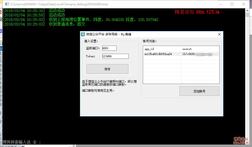
Task: Click the console scrollbar up arrow
Action: click(x=247, y=11)
